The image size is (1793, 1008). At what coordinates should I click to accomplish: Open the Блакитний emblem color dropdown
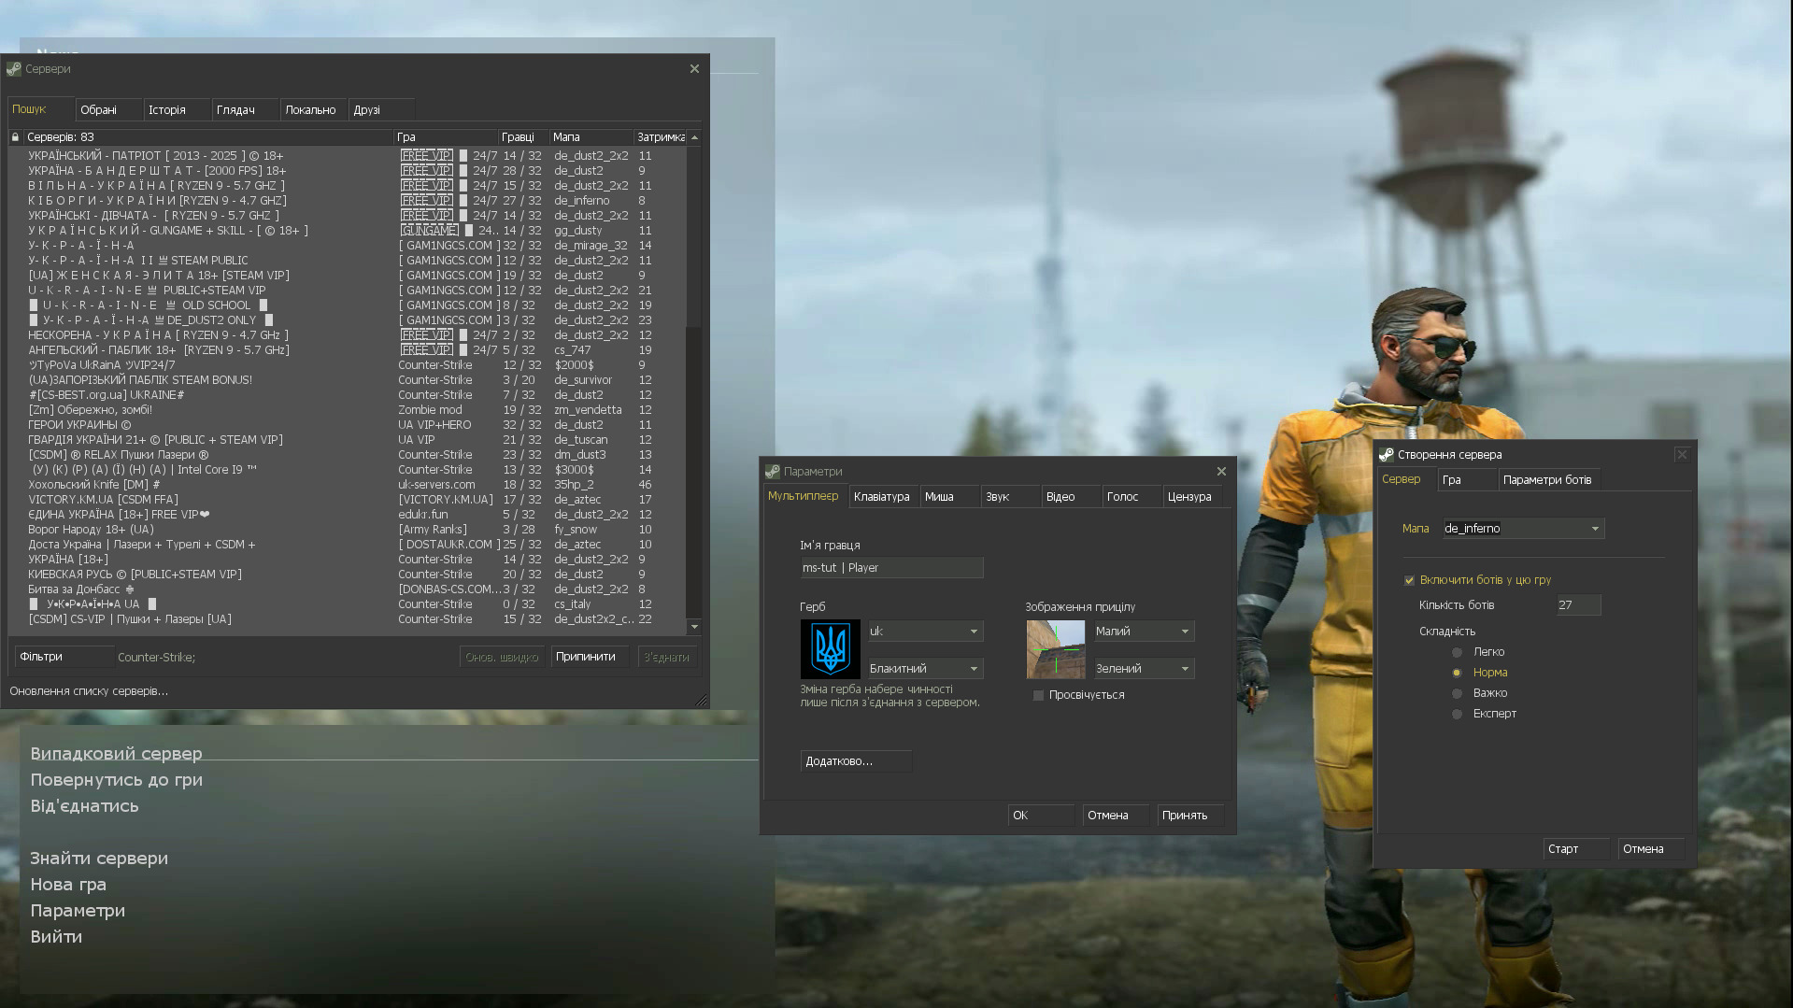point(925,669)
